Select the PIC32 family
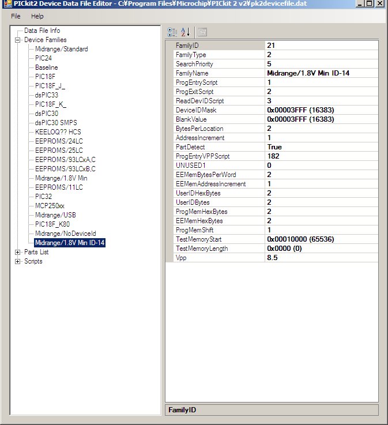The width and height of the screenshot is (388, 425). click(43, 197)
